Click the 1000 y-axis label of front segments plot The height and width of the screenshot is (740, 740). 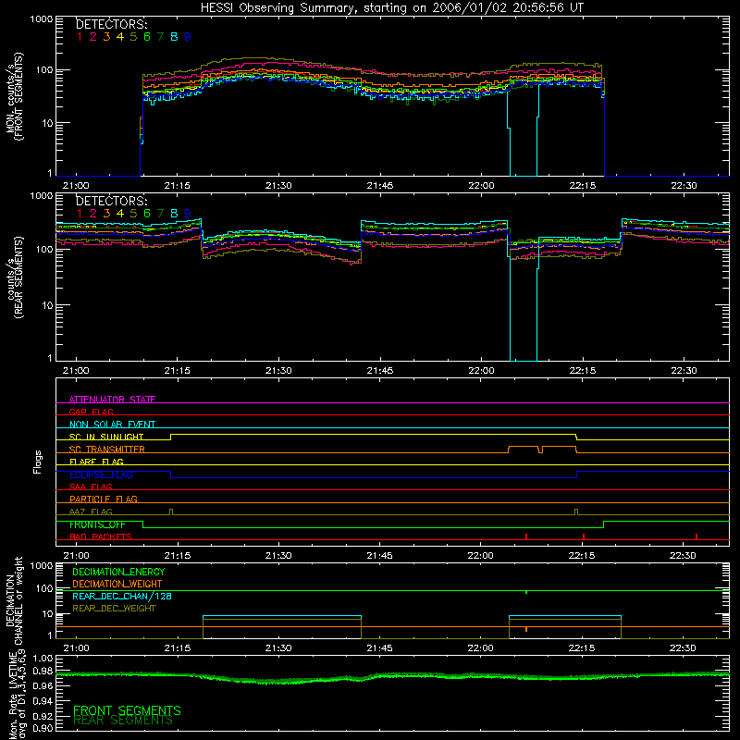[x=42, y=19]
